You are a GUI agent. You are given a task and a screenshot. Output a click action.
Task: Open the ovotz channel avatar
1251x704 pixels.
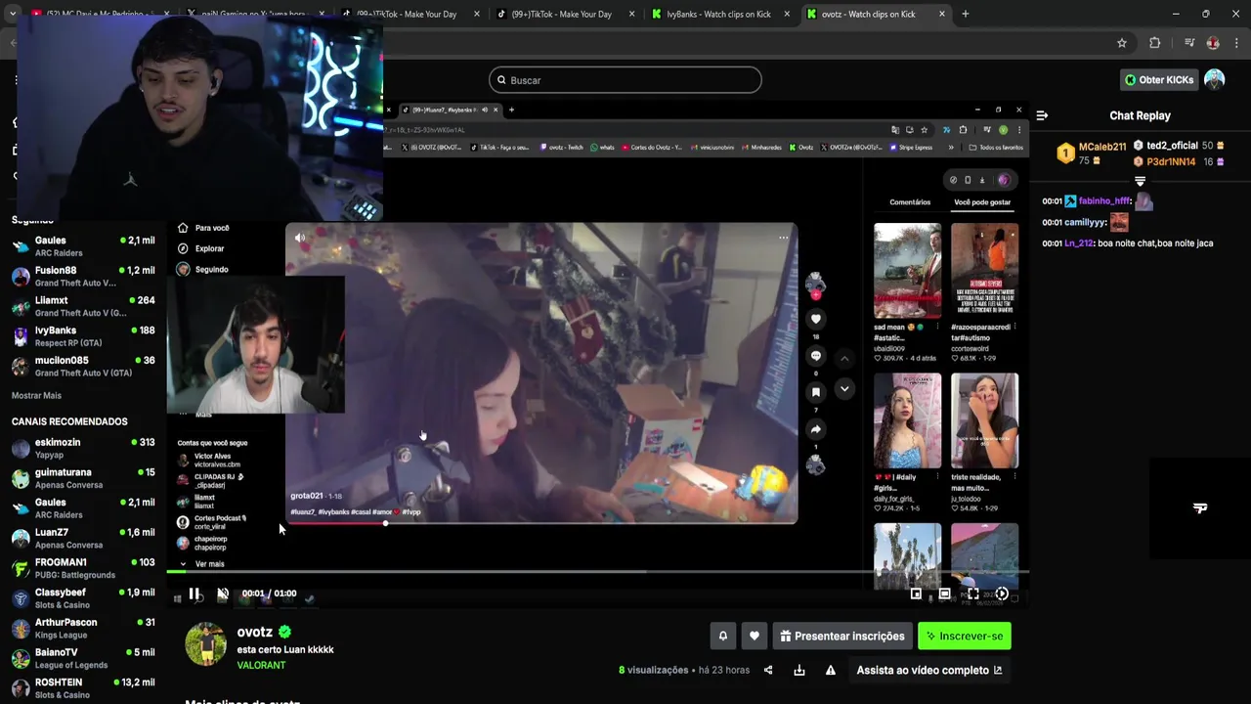(206, 644)
